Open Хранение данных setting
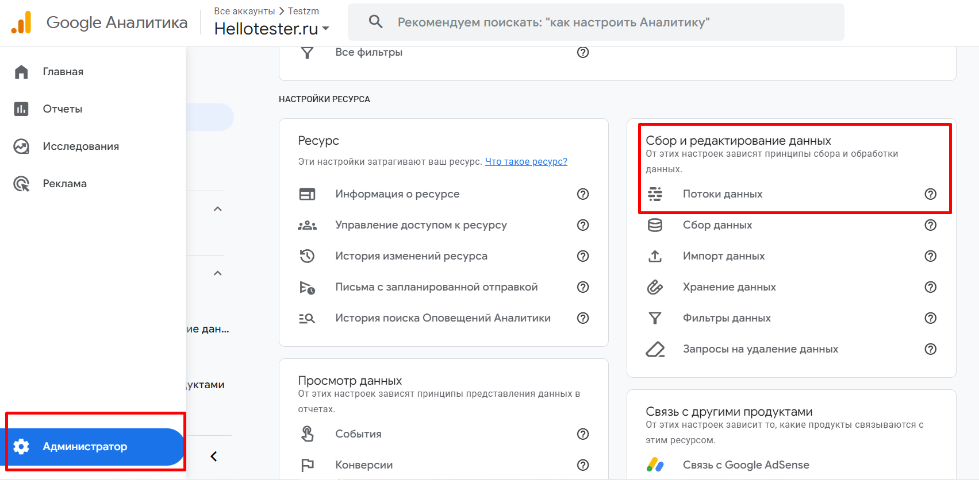This screenshot has height=480, width=979. coord(730,287)
